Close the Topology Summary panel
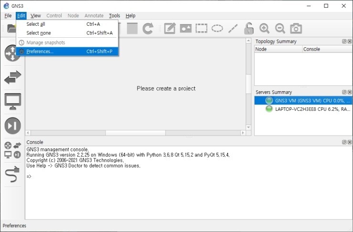Viewport: 353px width, 232px height. pyautogui.click(x=350, y=41)
